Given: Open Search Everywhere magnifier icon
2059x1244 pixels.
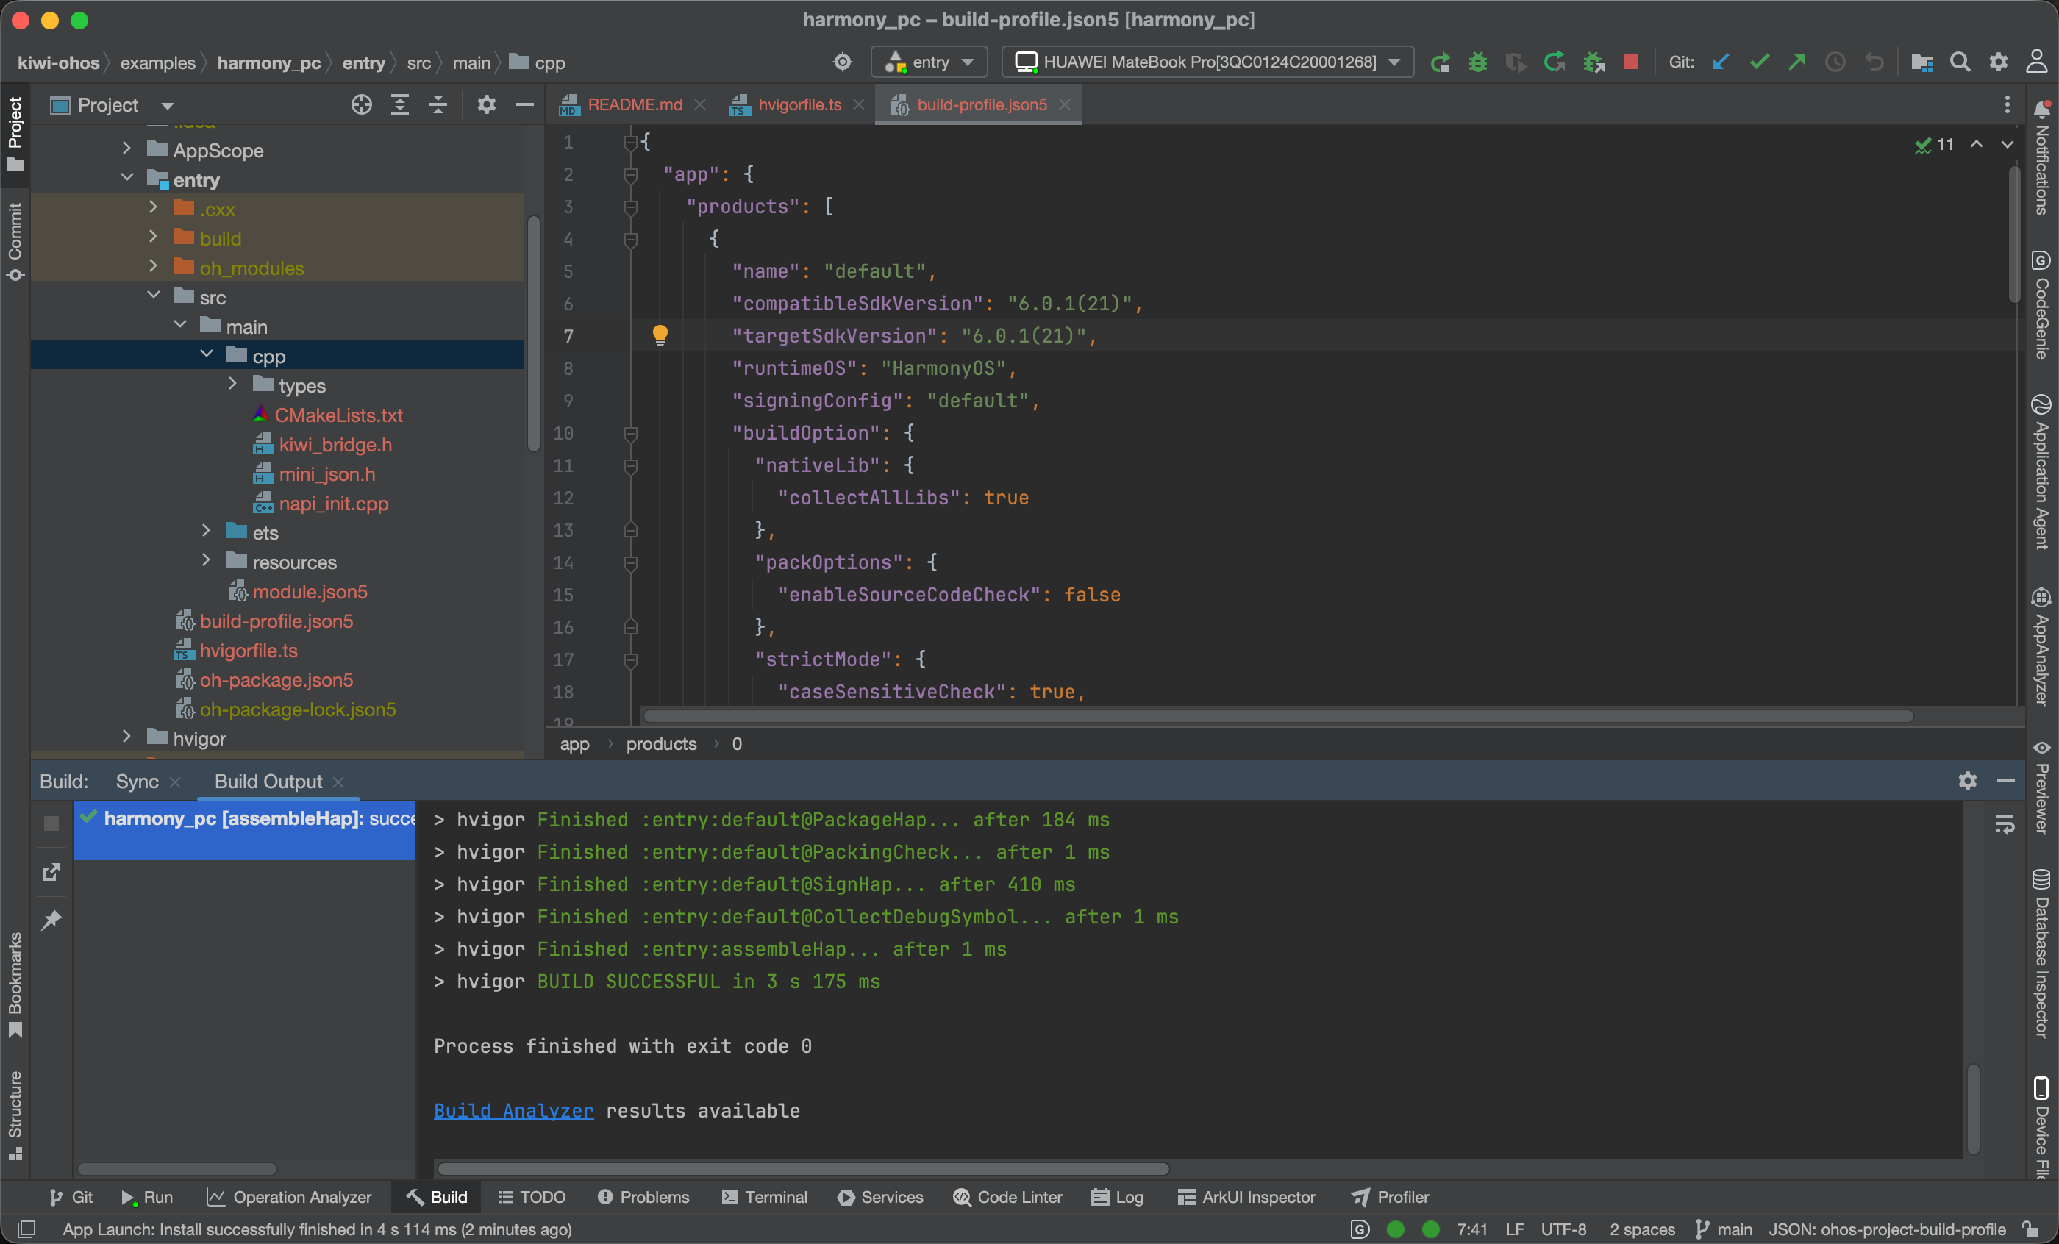Looking at the screenshot, I should coord(1960,62).
